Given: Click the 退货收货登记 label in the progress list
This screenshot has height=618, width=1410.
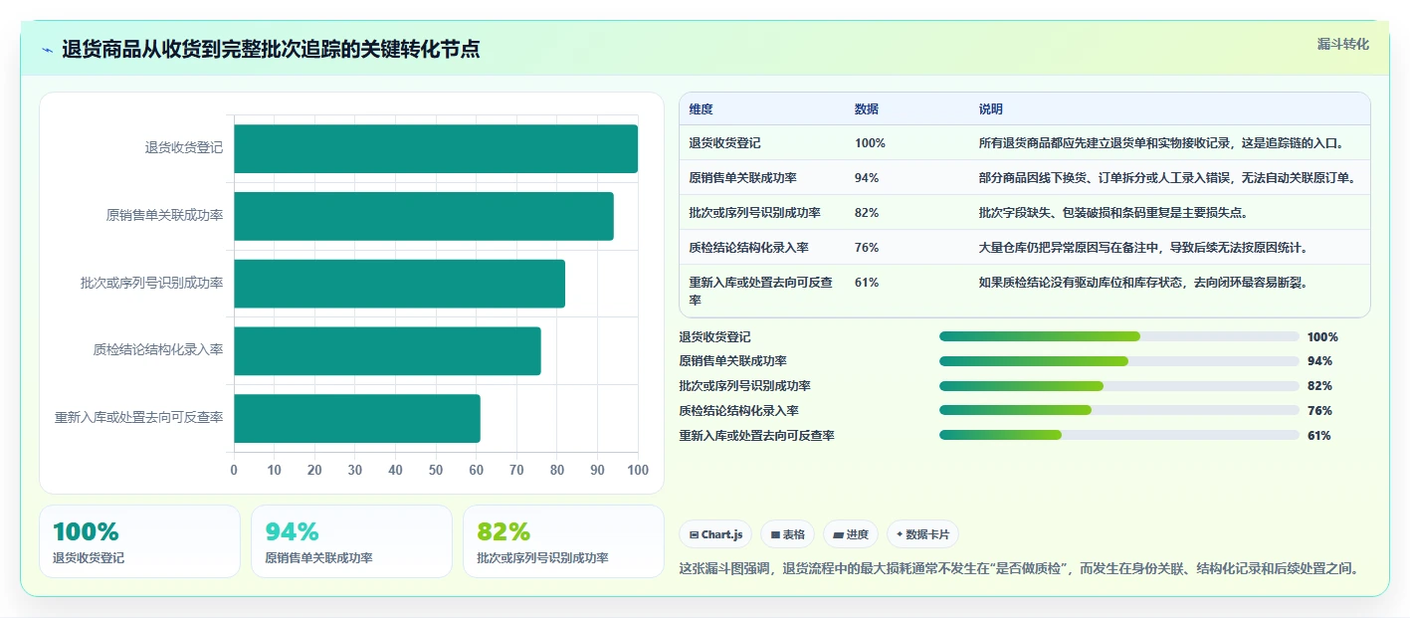Looking at the screenshot, I should click(715, 336).
